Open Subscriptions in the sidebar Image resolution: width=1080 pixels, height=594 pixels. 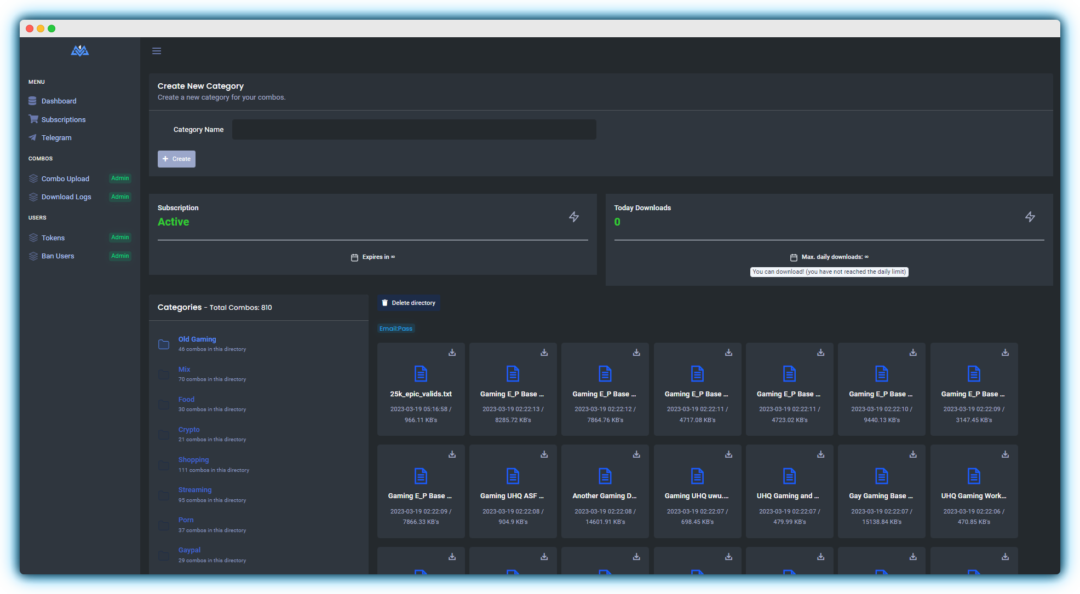click(63, 120)
